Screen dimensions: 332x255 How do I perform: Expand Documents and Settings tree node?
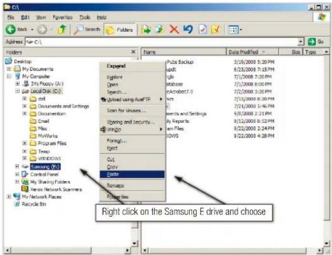25,106
